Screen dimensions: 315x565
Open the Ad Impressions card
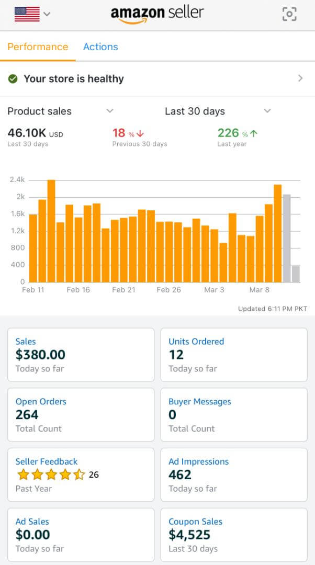pyautogui.click(x=233, y=474)
